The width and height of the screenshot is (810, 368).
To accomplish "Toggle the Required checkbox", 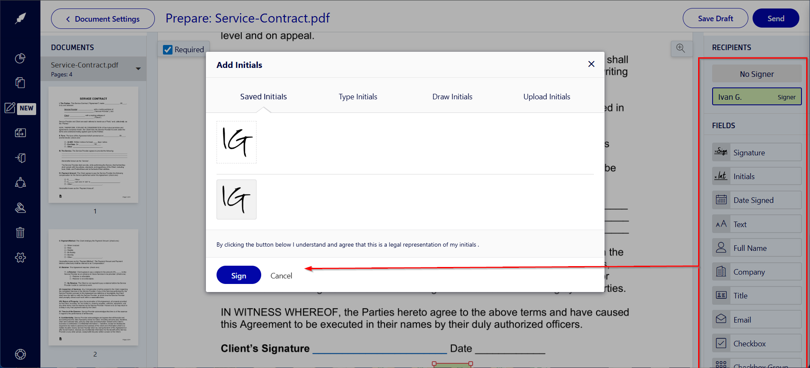I will coord(168,50).
